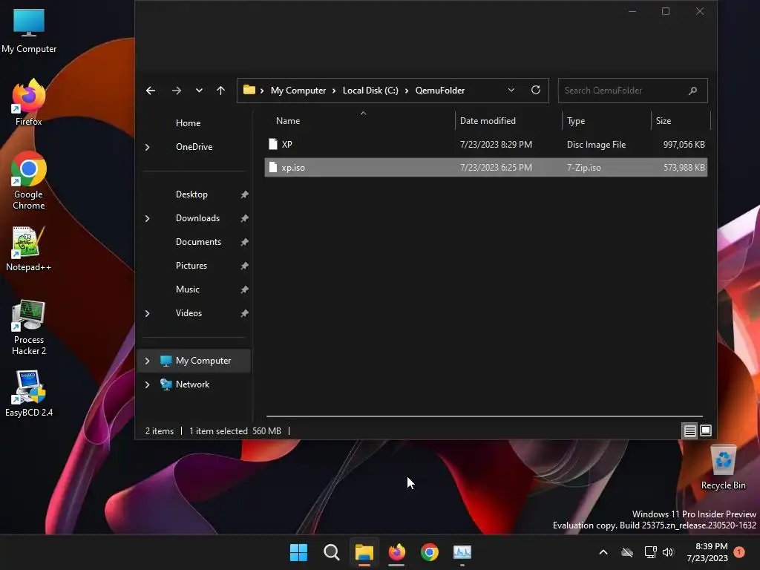The image size is (760, 570).
Task: Select Network in navigation pane
Action: 192,384
